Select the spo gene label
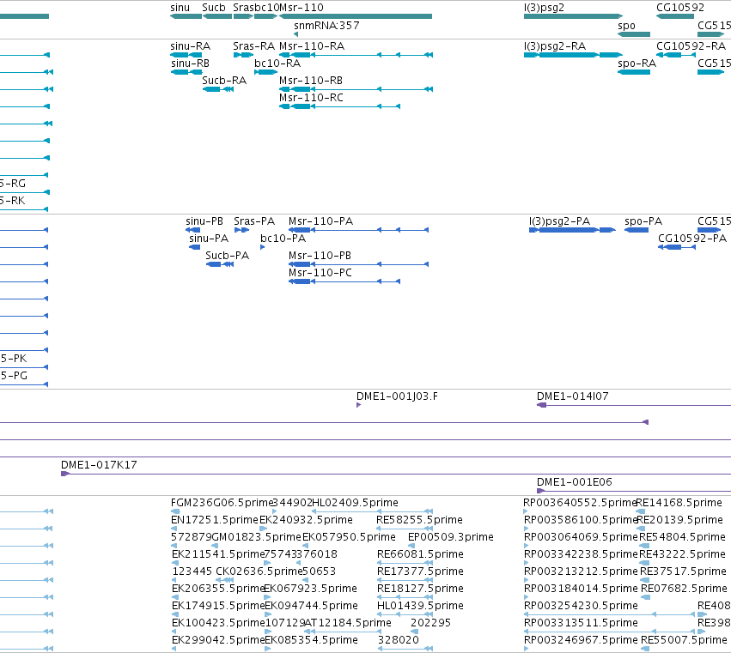Viewport: 731px width, 653px height. click(626, 26)
